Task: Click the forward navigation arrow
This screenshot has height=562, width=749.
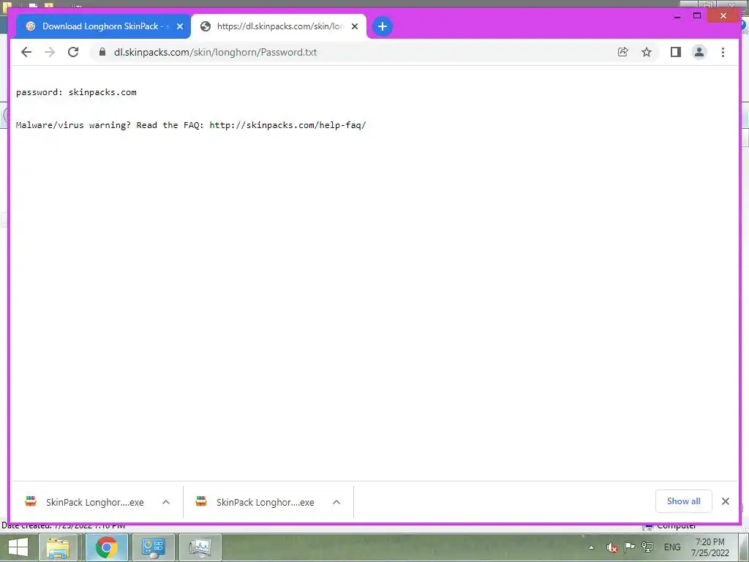Action: tap(50, 52)
